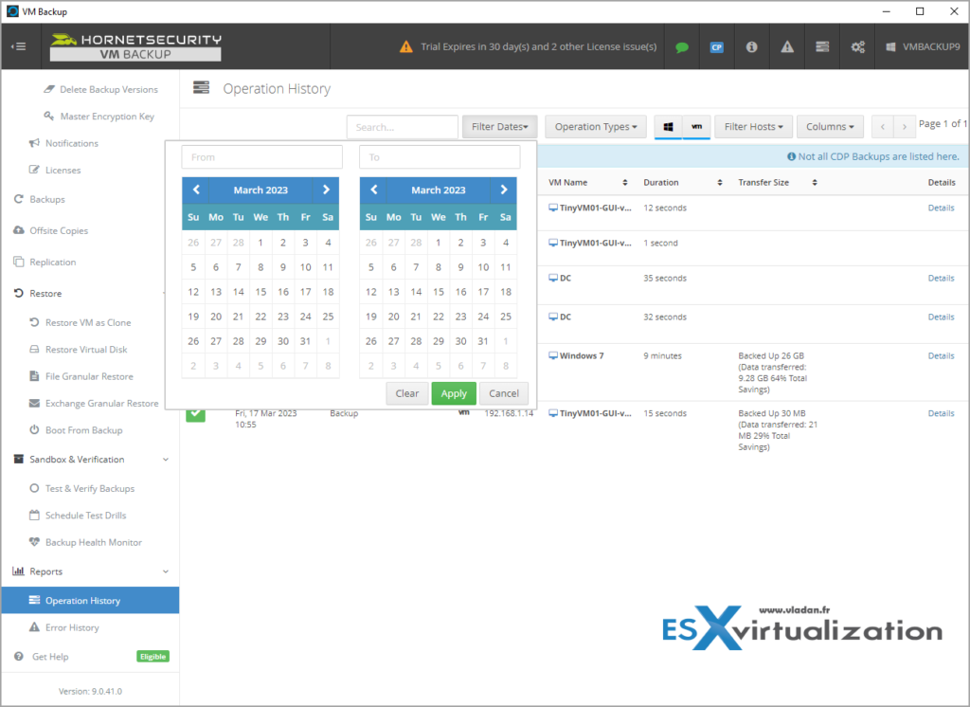Image resolution: width=970 pixels, height=707 pixels.
Task: Select the Windows filter toggle
Action: [x=668, y=126]
